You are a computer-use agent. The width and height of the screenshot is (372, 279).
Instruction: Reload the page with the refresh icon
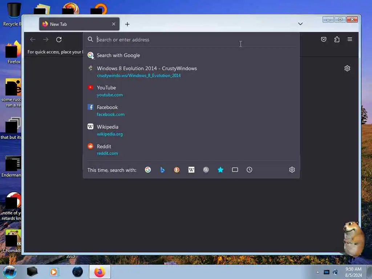(59, 39)
